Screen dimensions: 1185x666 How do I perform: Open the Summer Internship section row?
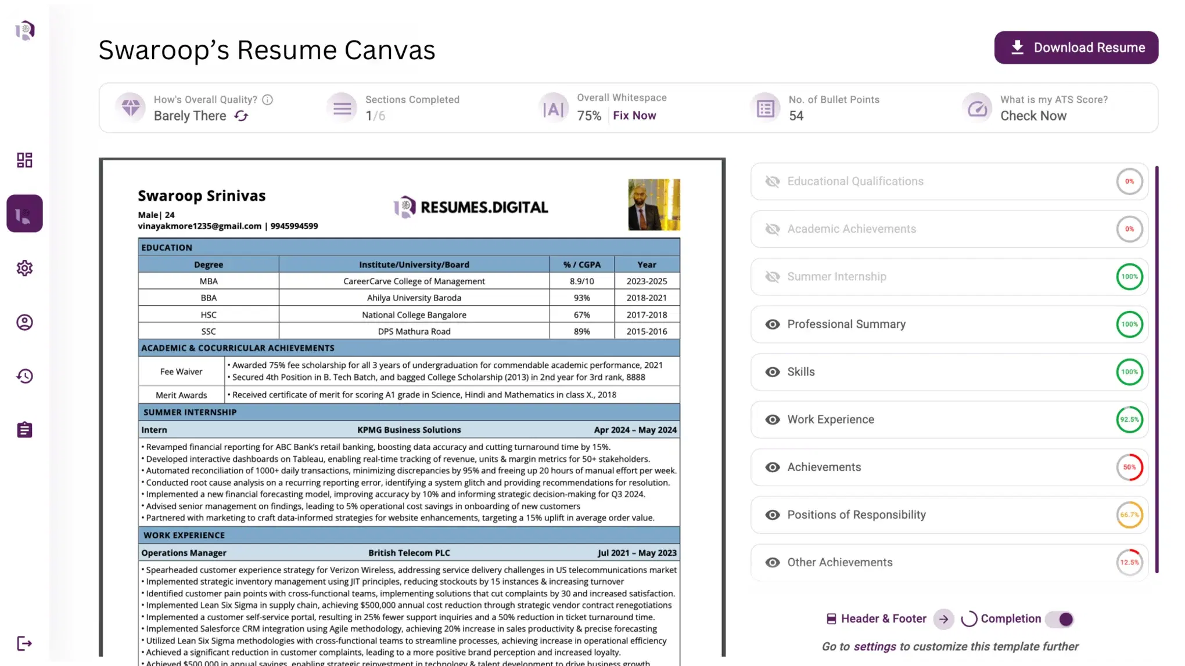coord(949,277)
